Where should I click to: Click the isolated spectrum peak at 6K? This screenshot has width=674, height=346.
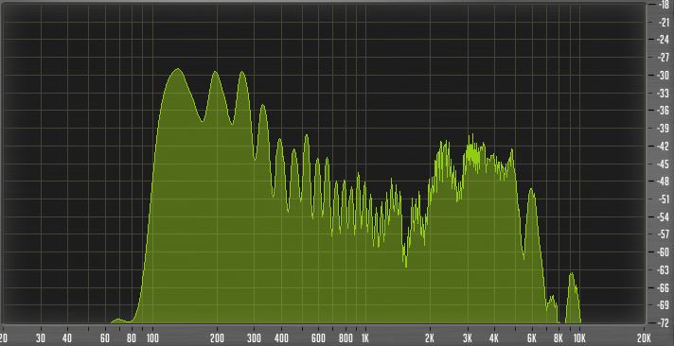(x=532, y=190)
